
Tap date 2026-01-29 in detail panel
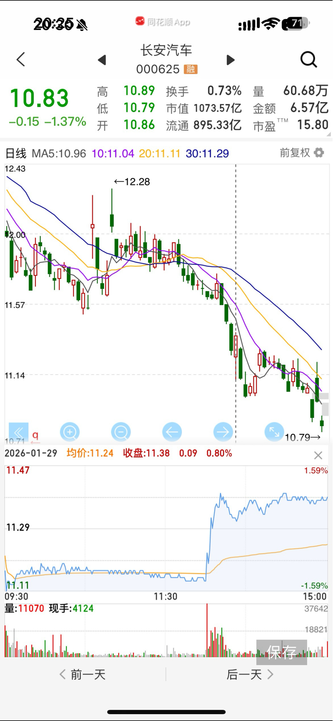pos(31,453)
